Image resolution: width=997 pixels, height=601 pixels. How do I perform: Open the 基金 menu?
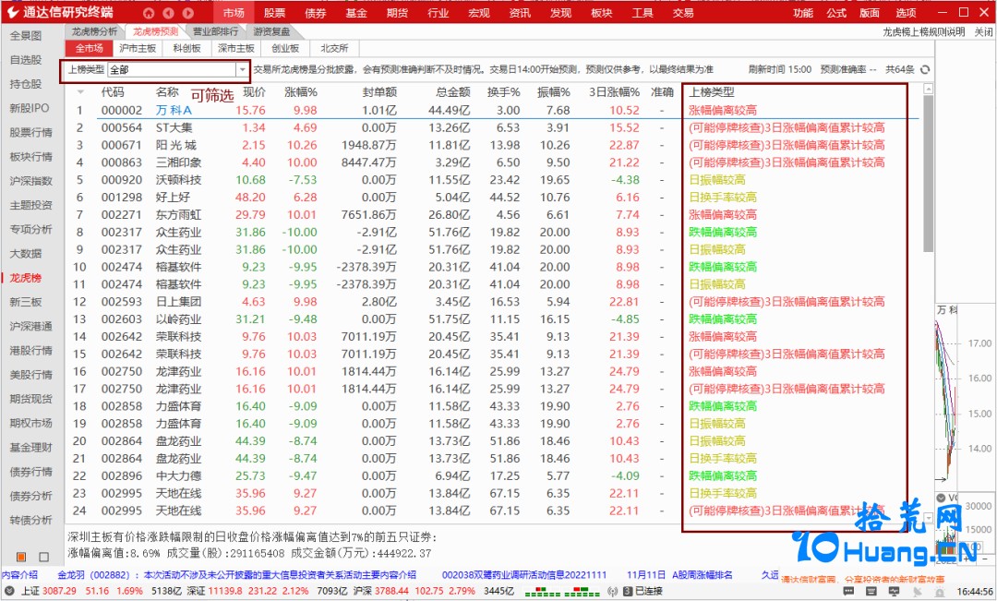click(356, 13)
